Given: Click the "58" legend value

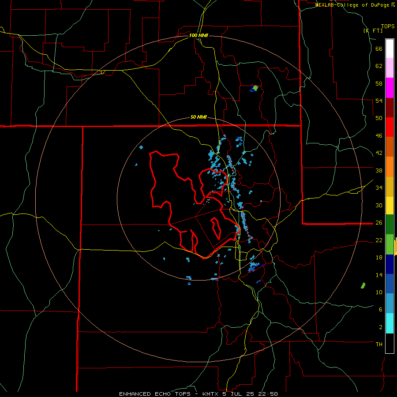Looking at the screenshot, I should point(379,83).
